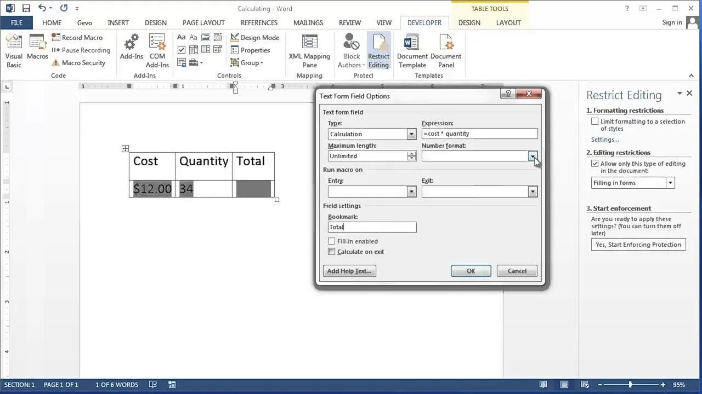
Task: Insert Drop-Down List content control
Action: (206, 50)
